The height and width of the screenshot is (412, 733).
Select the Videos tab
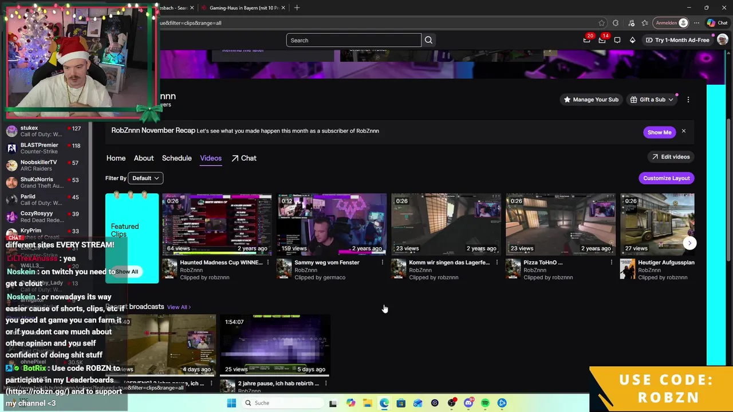211,158
